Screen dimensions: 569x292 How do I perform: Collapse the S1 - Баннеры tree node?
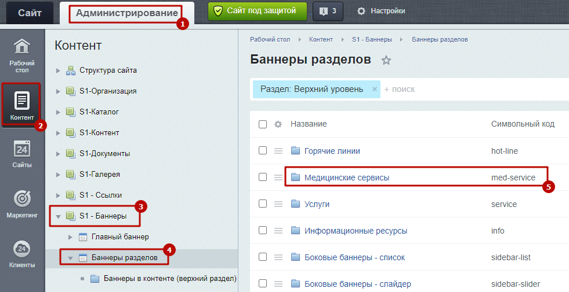pos(58,216)
